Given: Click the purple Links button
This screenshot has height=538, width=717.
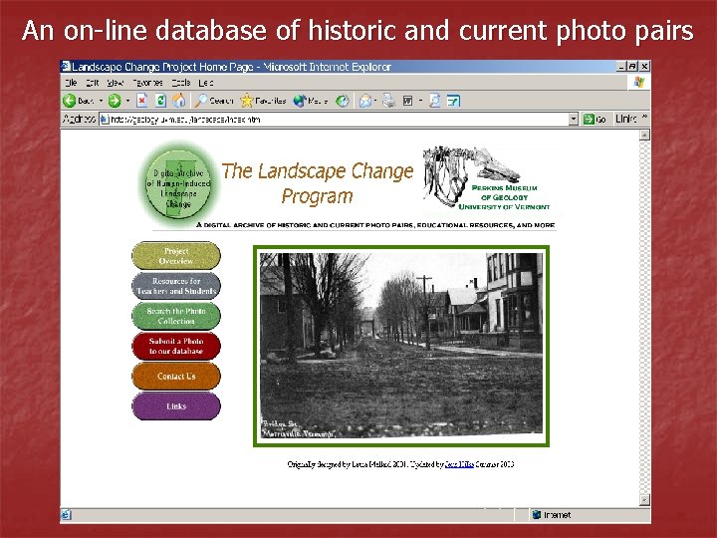Looking at the screenshot, I should 176,406.
